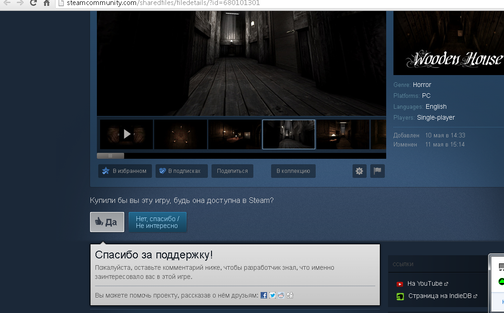Click the gallery horizontal scrollbar handle

click(x=110, y=156)
